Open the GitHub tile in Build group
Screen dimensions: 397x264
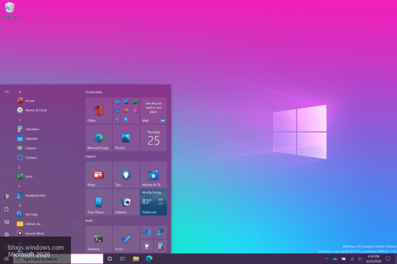[146, 245]
